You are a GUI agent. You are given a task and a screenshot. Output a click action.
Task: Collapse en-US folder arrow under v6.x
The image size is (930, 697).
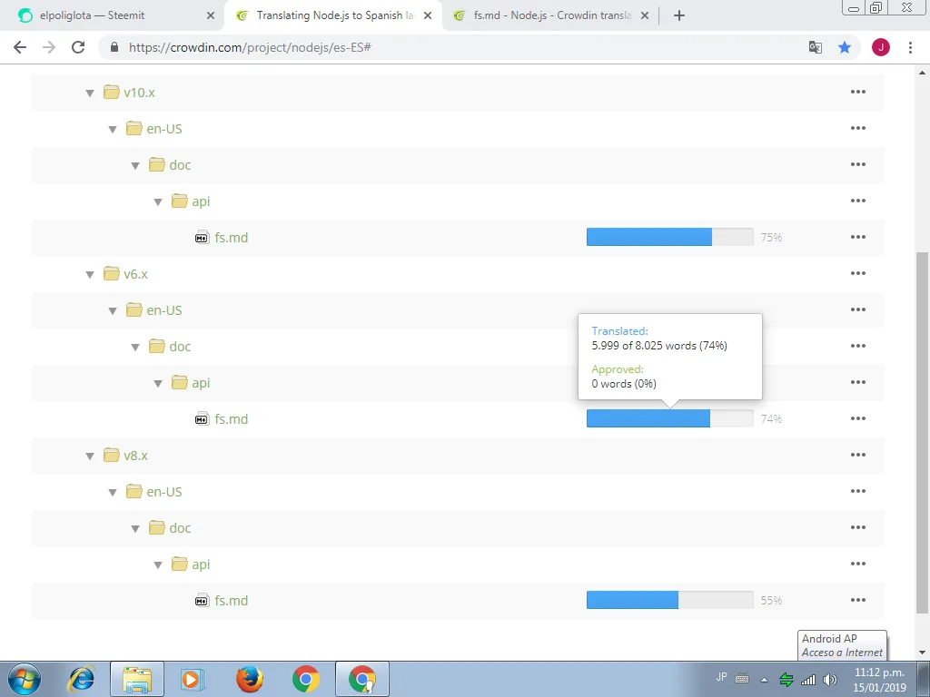pyautogui.click(x=113, y=310)
